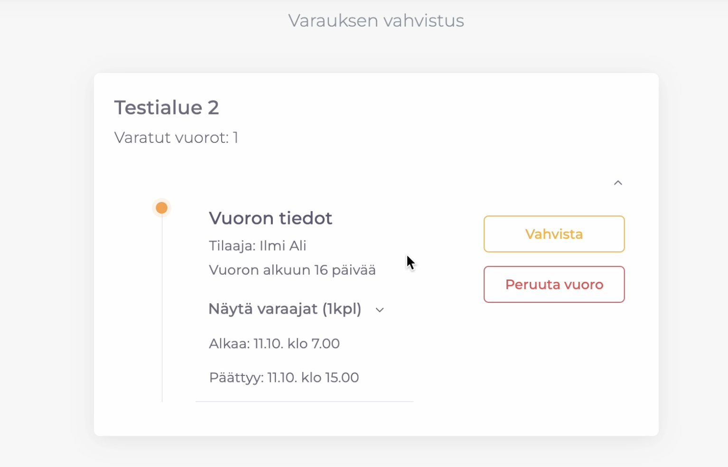Select the Testialue 2 heading
Viewport: 728px width, 467px height.
(x=167, y=108)
